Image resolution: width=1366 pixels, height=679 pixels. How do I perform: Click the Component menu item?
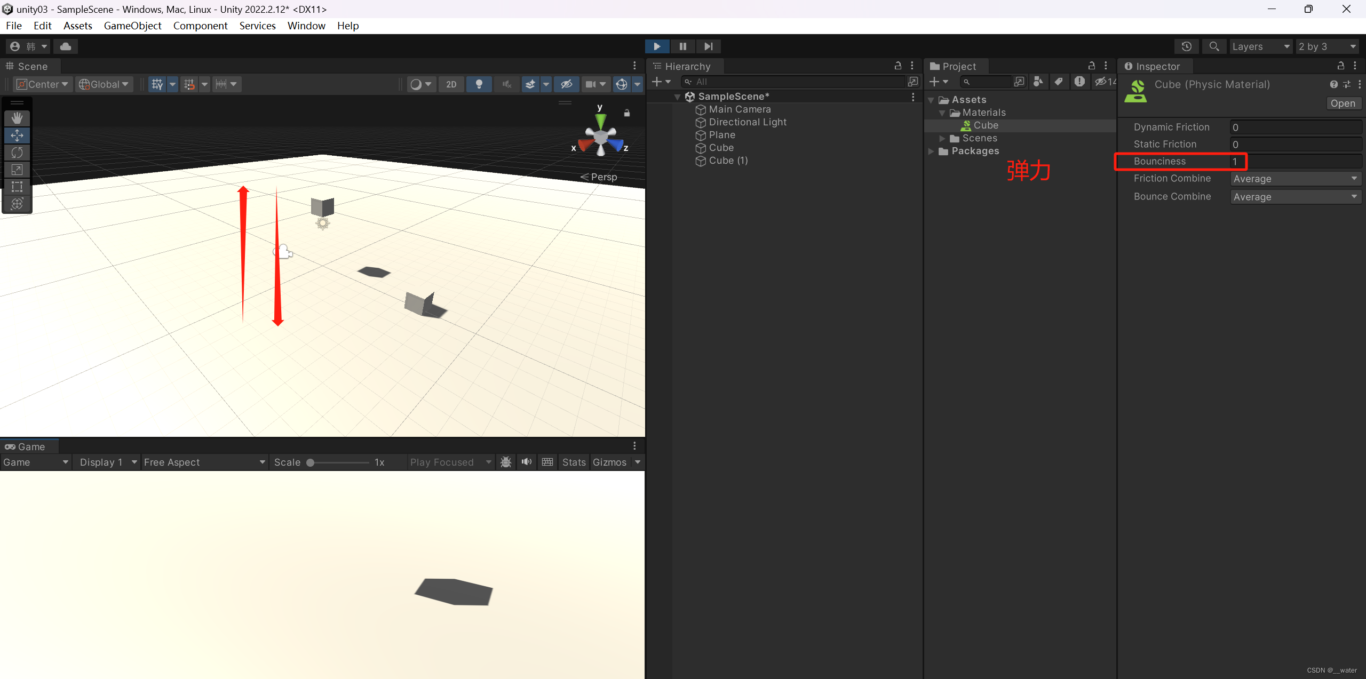point(200,25)
